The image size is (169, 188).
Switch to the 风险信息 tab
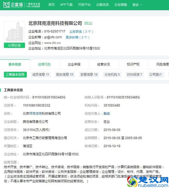coord(158,64)
